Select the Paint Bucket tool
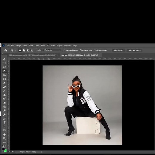The height and width of the screenshot is (155, 155). point(4,107)
